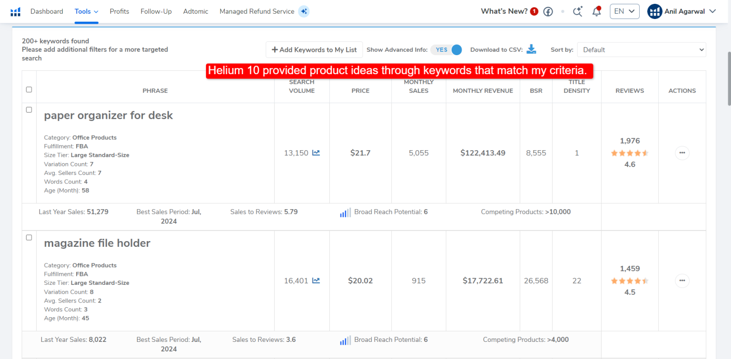Click the Download to CSV icon
The image size is (731, 359).
[532, 49]
